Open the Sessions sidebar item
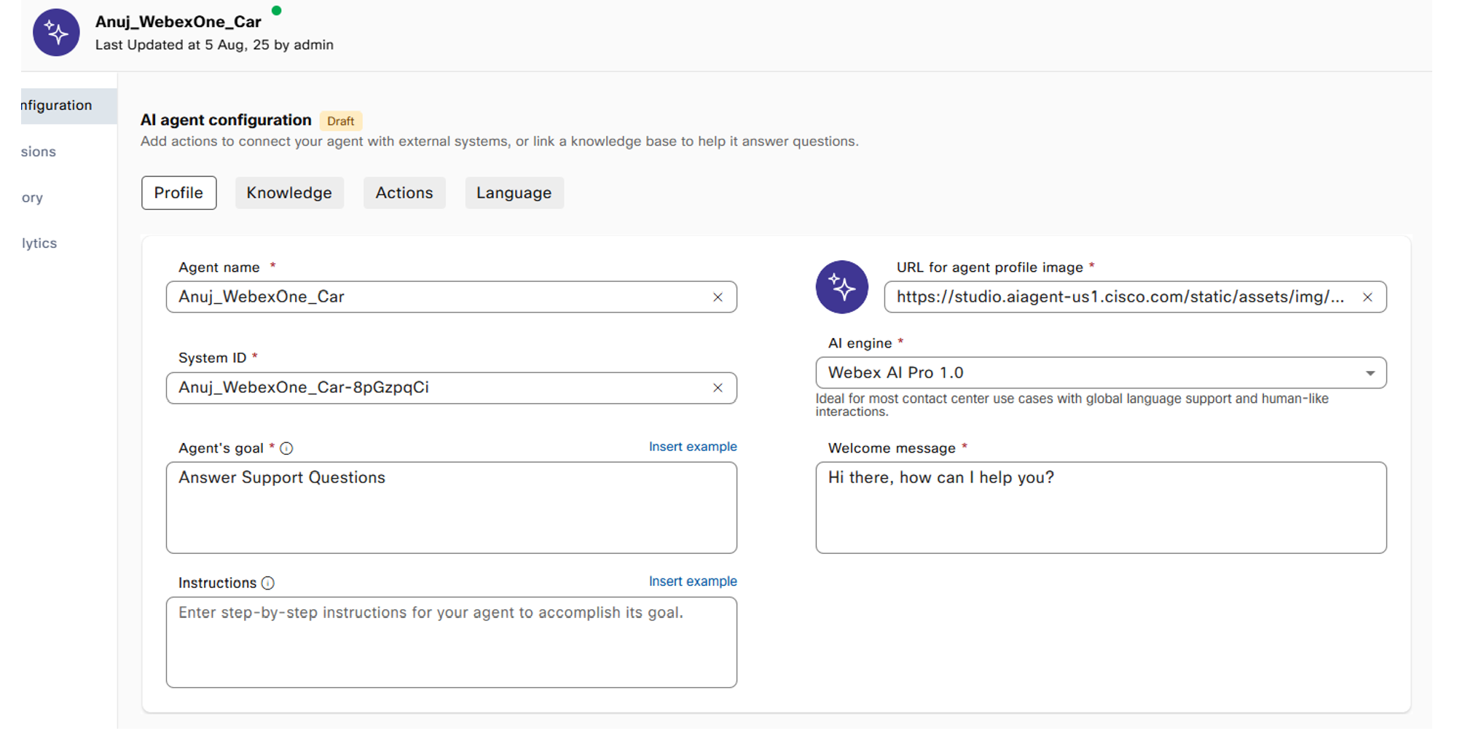Viewport: 1465px width, 744px height. (39, 152)
